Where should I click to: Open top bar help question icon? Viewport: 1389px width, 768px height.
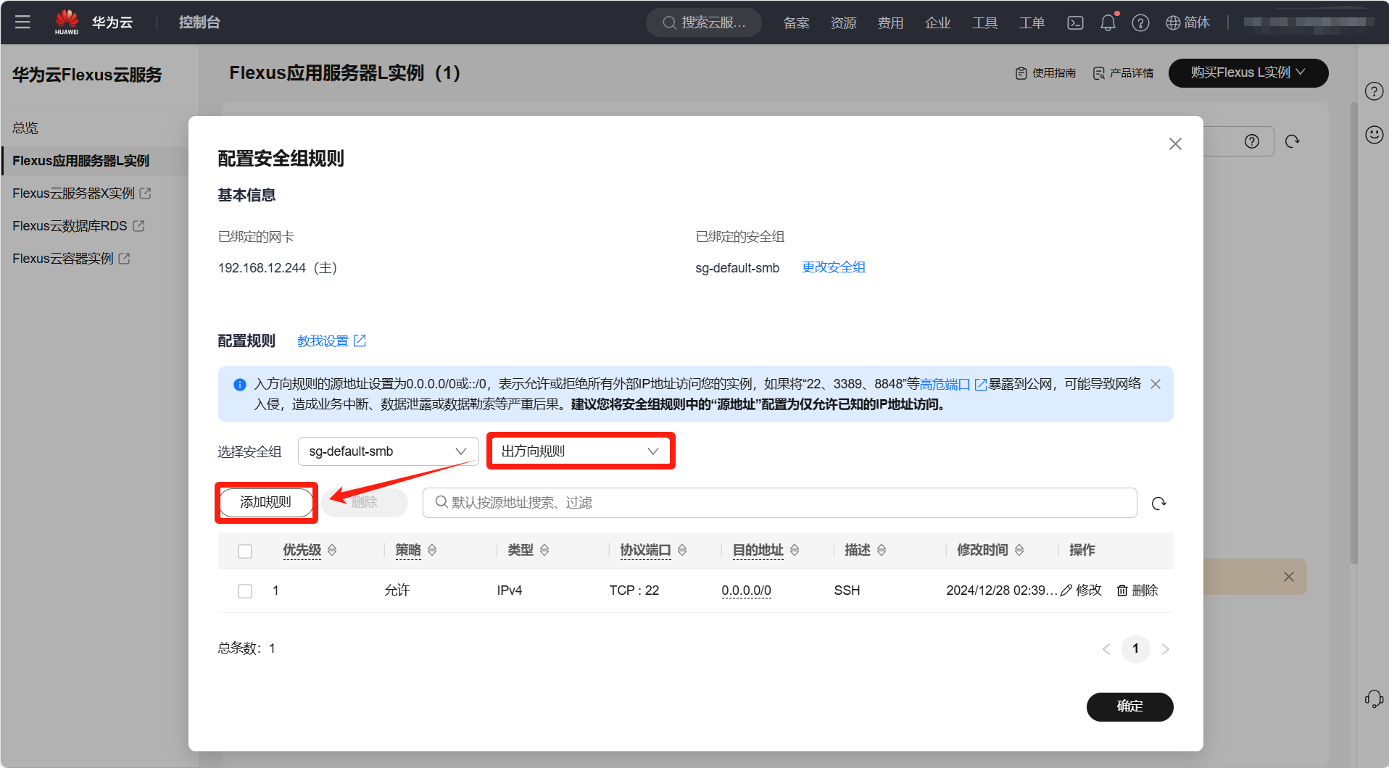[x=1140, y=22]
